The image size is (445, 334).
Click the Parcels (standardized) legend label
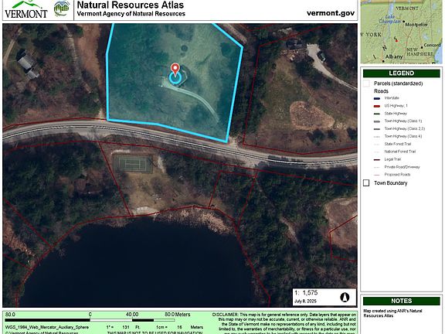click(x=398, y=83)
